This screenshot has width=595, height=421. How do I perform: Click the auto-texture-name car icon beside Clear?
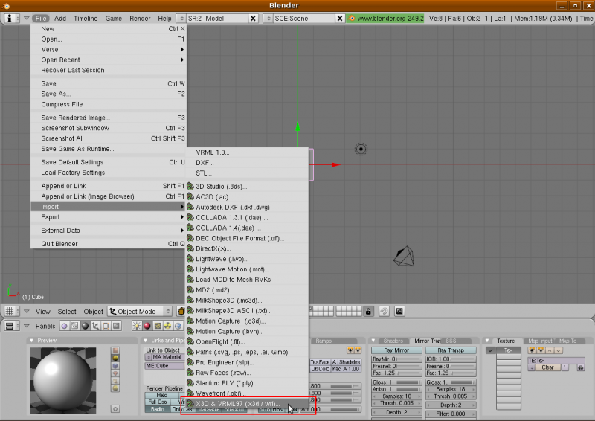(580, 367)
